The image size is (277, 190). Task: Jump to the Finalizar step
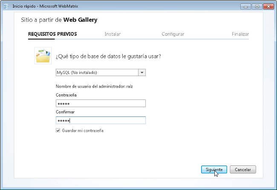click(x=240, y=34)
